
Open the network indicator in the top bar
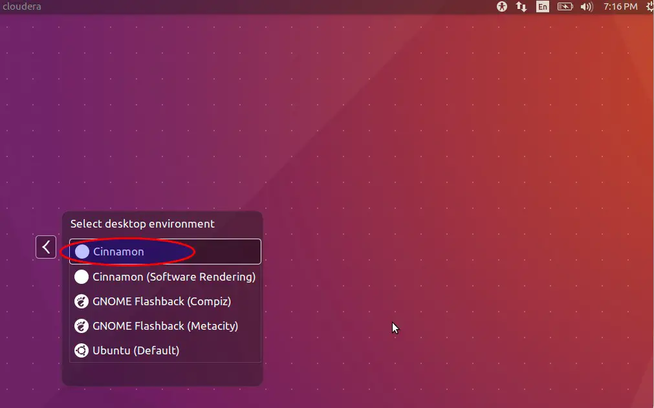521,6
